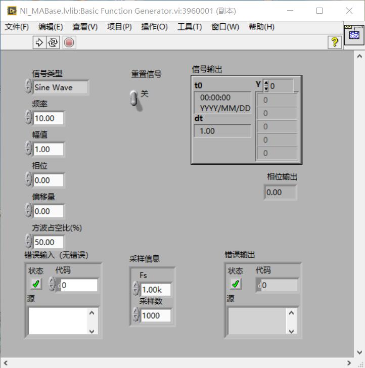Click the 幅值 stepper arrows
Image resolution: width=365 pixels, height=368 pixels.
[x=28, y=148]
